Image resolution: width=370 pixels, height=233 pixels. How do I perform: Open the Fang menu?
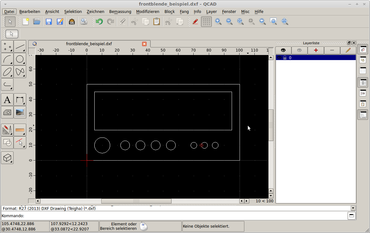[184, 12]
